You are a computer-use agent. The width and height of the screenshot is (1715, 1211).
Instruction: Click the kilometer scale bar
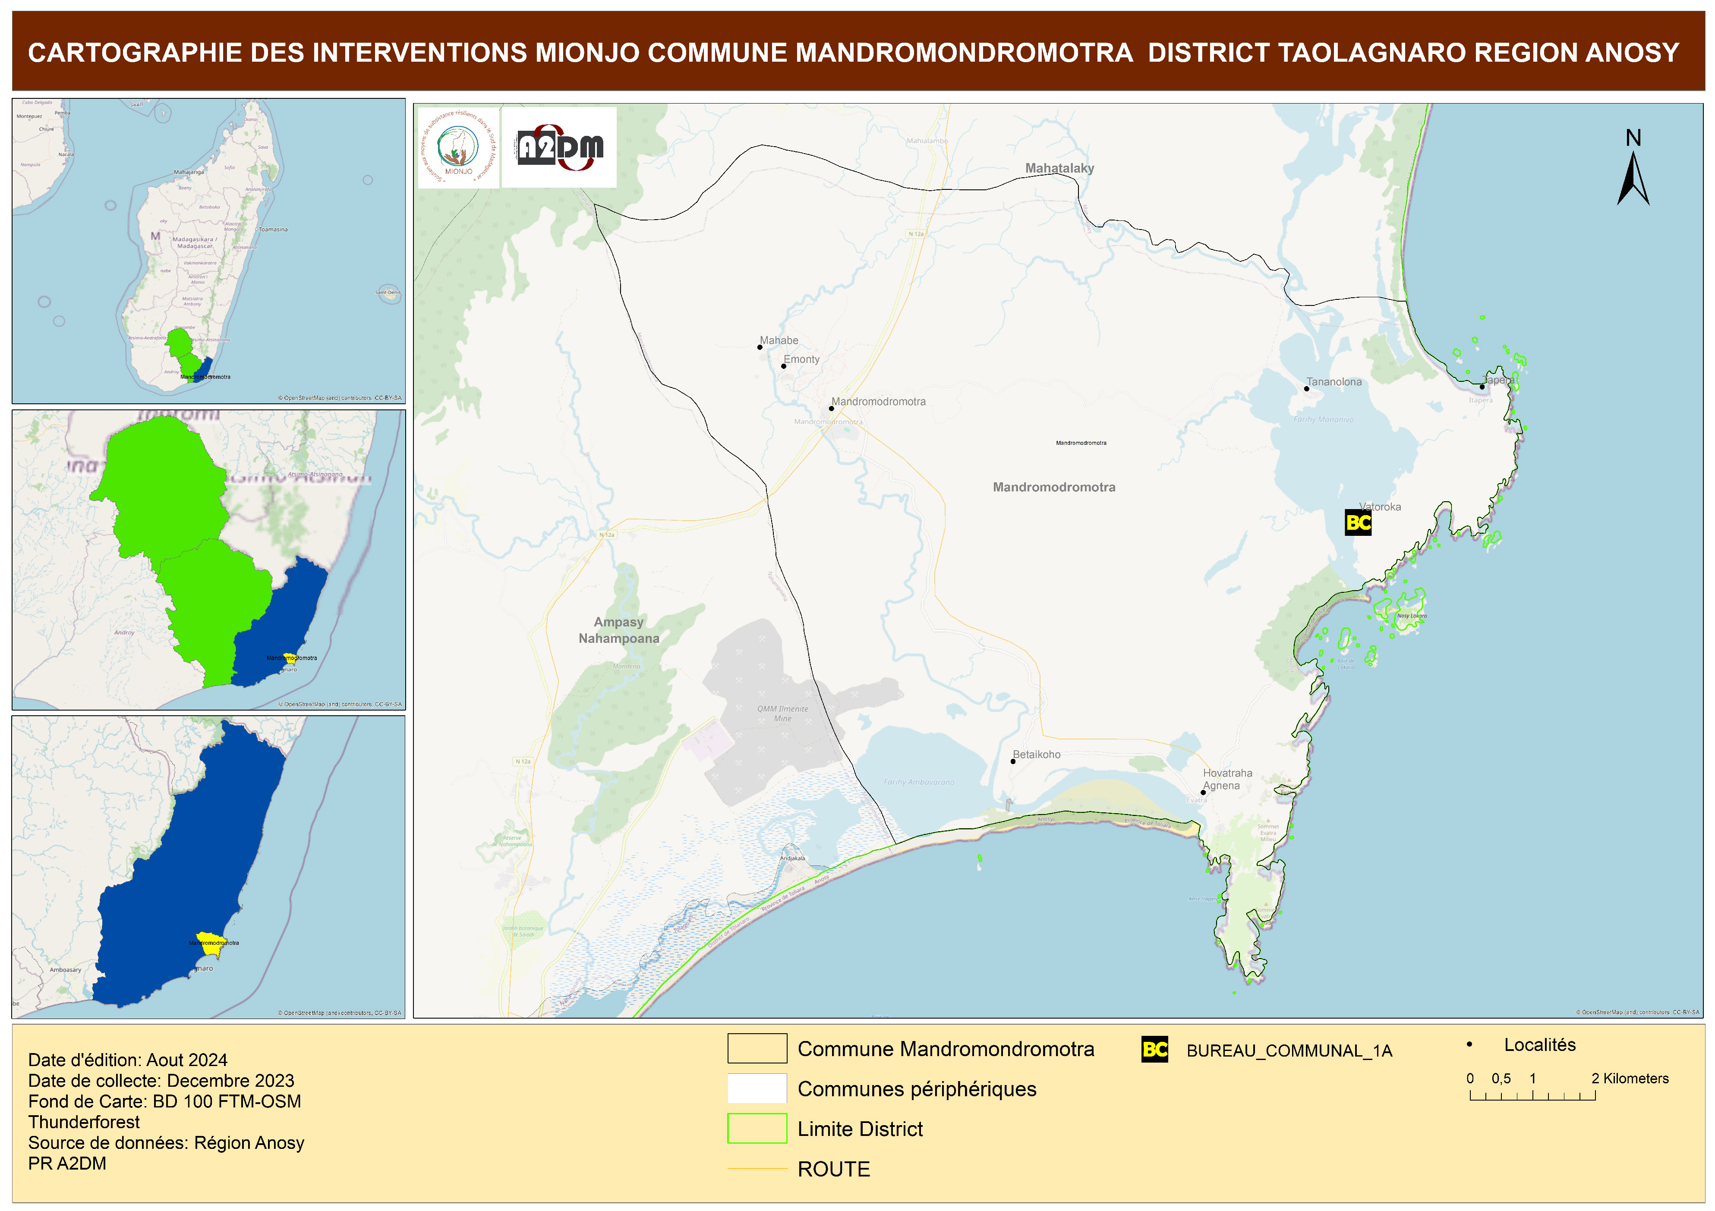pyautogui.click(x=1532, y=1095)
